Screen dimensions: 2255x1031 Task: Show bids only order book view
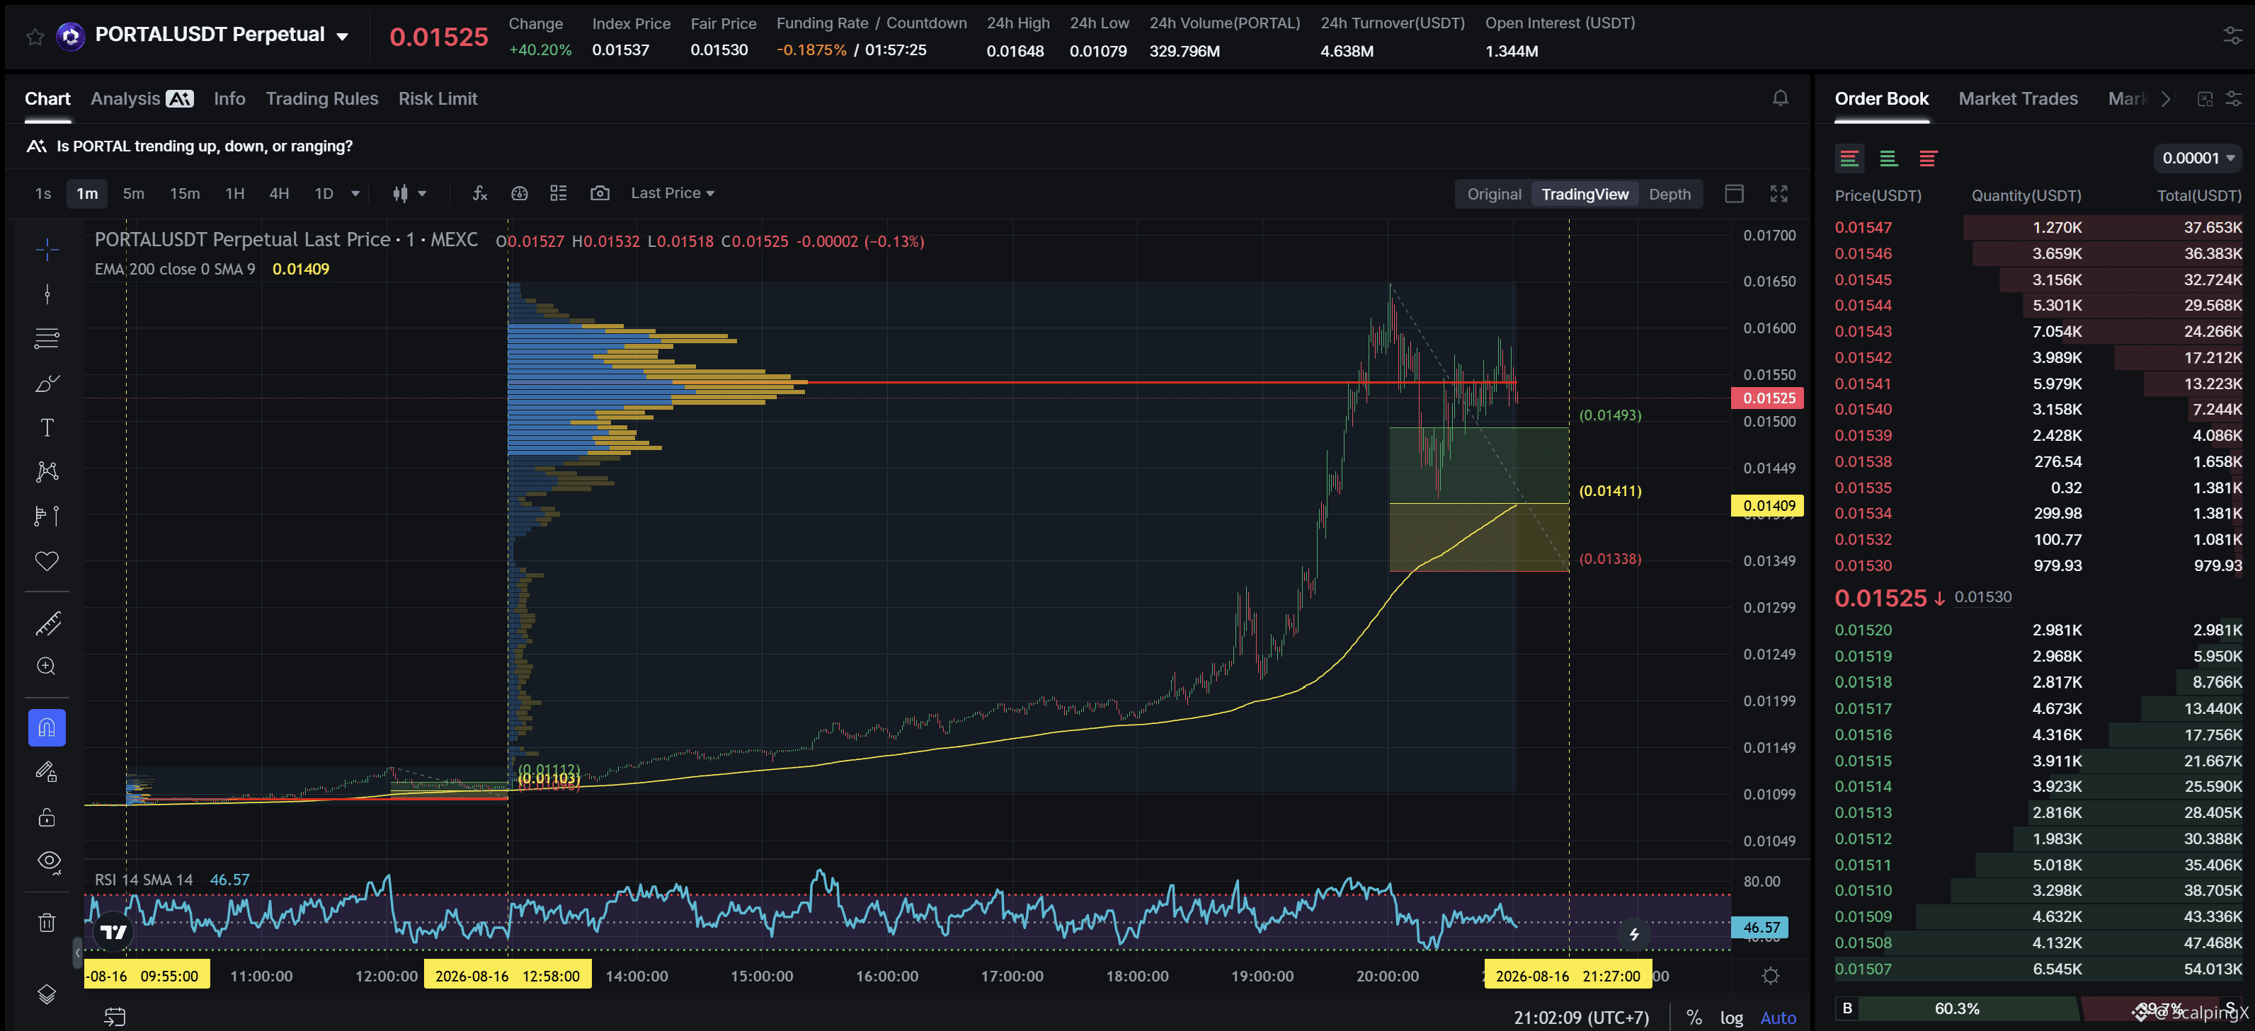[x=1888, y=159]
